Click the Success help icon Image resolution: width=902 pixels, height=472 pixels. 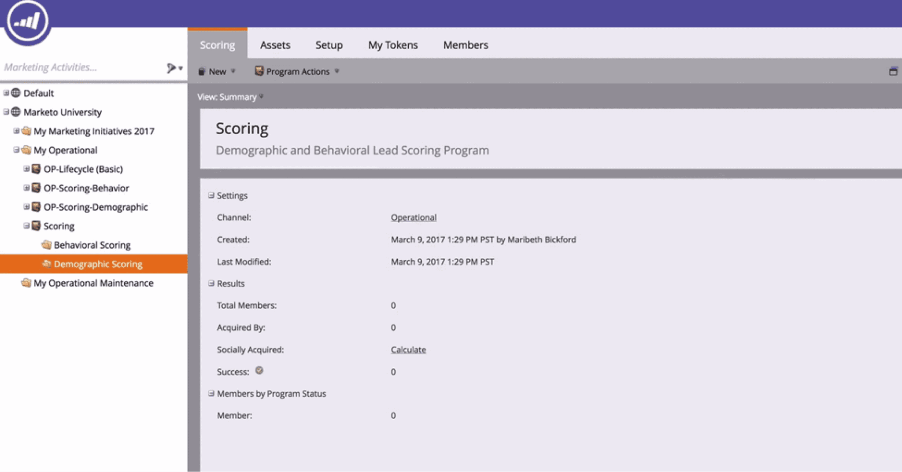[259, 370]
